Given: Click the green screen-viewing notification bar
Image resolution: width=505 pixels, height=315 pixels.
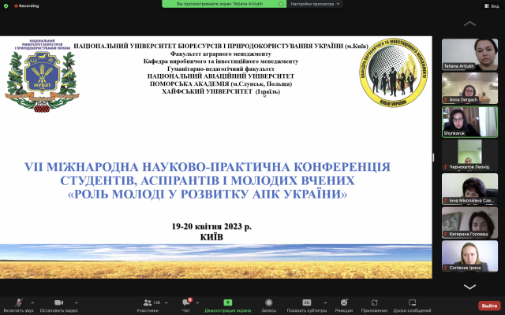Looking at the screenshot, I should point(224,4).
